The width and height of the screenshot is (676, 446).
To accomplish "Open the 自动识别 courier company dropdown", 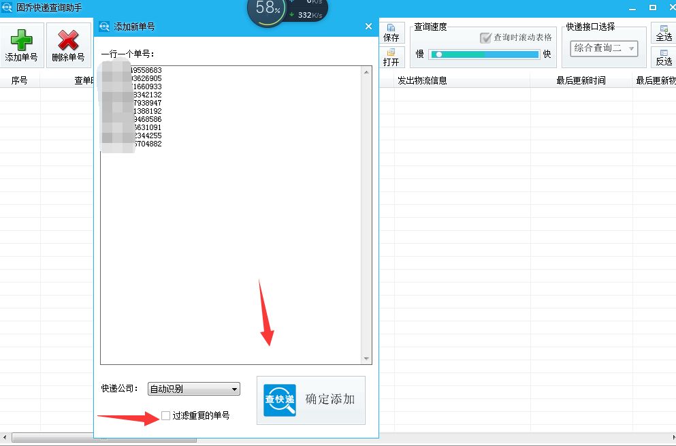I will pos(193,388).
